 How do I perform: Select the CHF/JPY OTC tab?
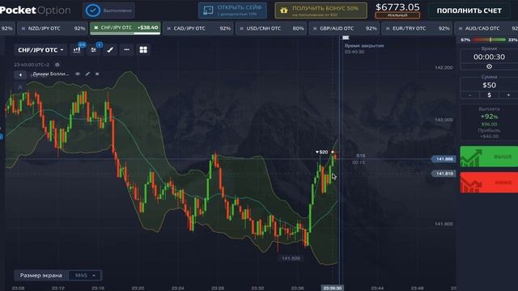pos(125,28)
